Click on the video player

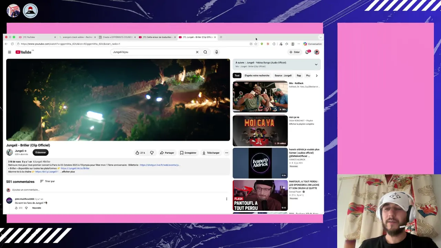click(x=118, y=100)
